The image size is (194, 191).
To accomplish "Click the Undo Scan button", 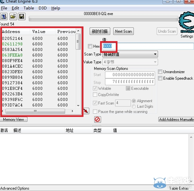I will coord(167,31).
